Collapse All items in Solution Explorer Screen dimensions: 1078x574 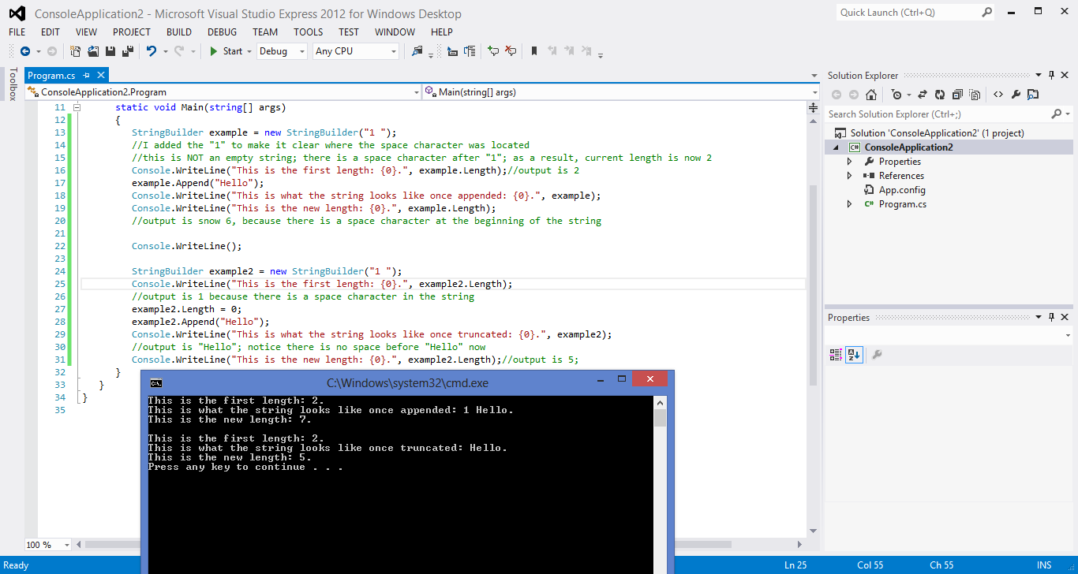click(x=957, y=94)
